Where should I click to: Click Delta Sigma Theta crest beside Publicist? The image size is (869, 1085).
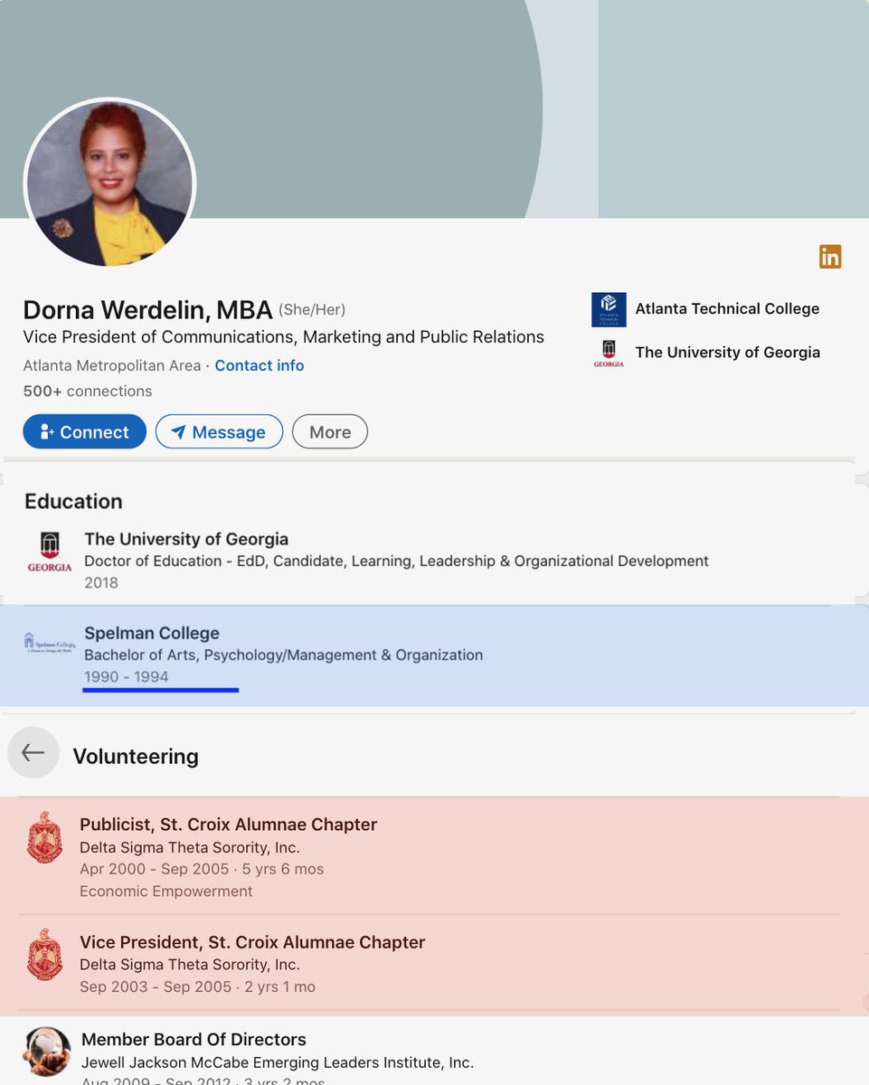click(44, 837)
